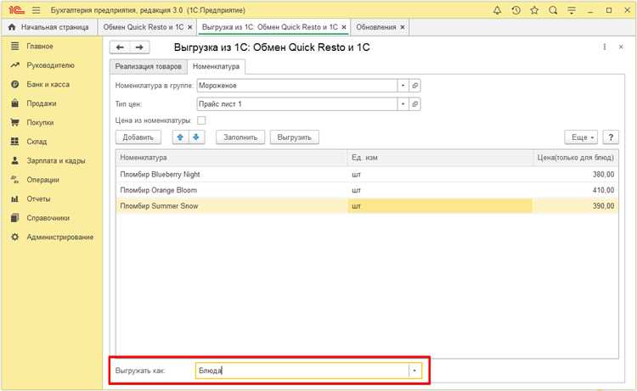
Task: Navigate back with the left arrow
Action: pyautogui.click(x=120, y=47)
